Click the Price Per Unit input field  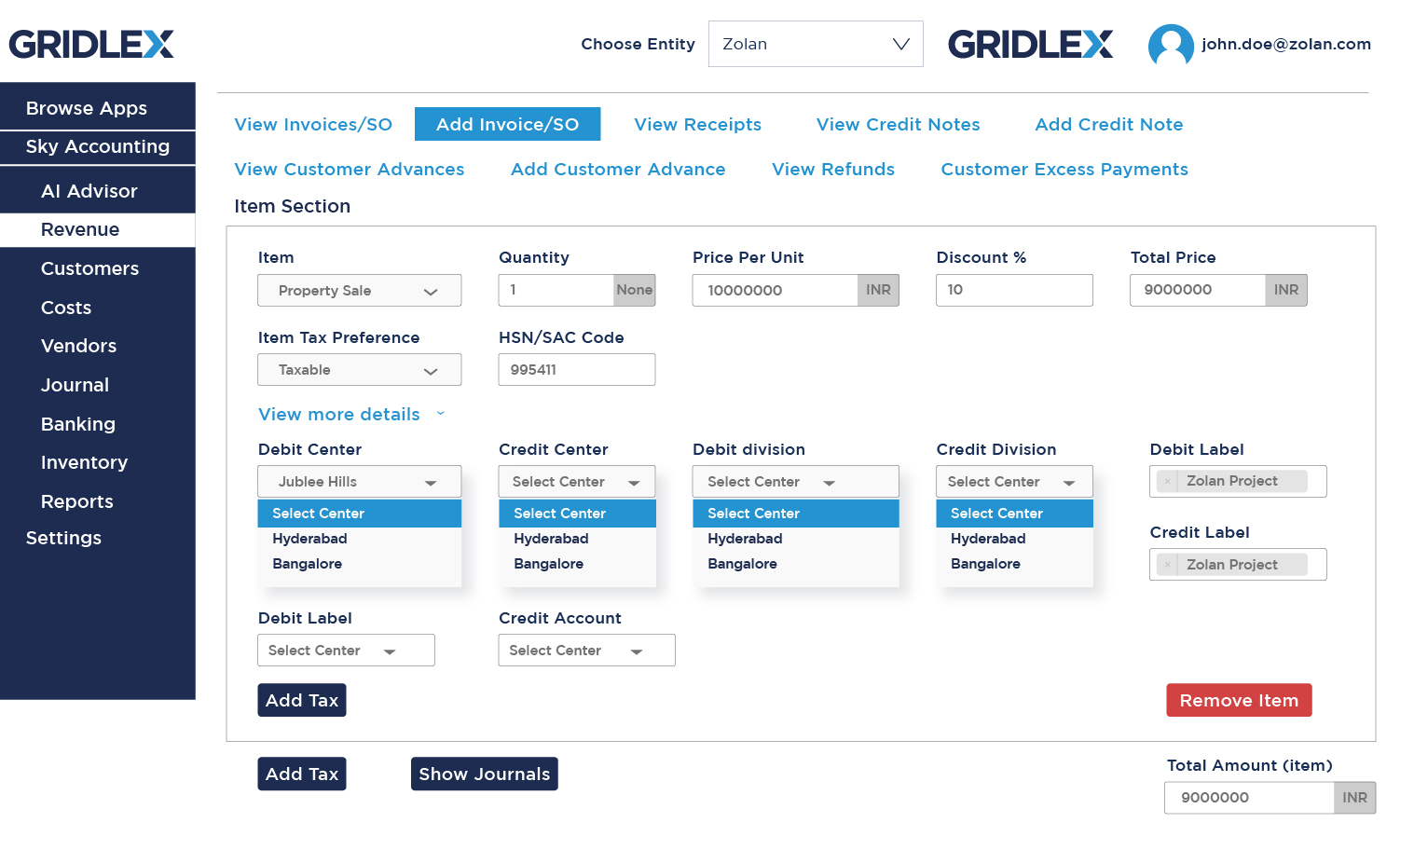point(776,290)
